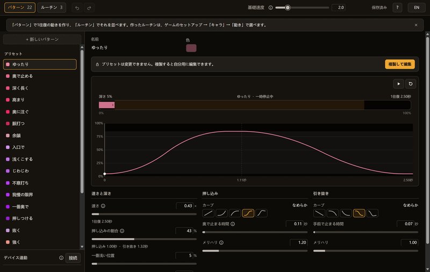Open info icon next to 基礎速度

tap(270, 8)
